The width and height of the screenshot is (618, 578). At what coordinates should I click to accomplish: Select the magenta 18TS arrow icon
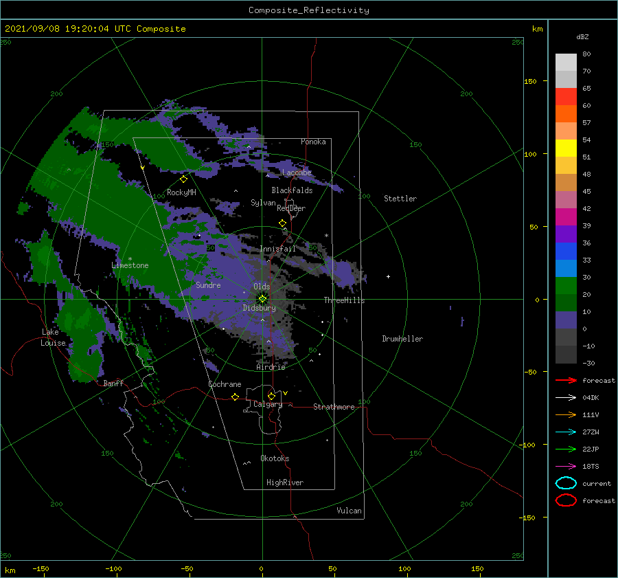[566, 467]
